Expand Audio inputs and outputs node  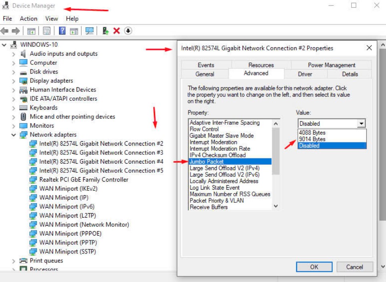click(x=14, y=54)
